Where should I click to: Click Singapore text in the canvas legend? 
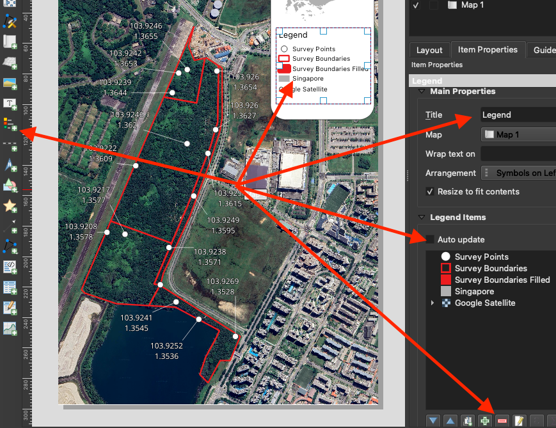[x=308, y=78]
